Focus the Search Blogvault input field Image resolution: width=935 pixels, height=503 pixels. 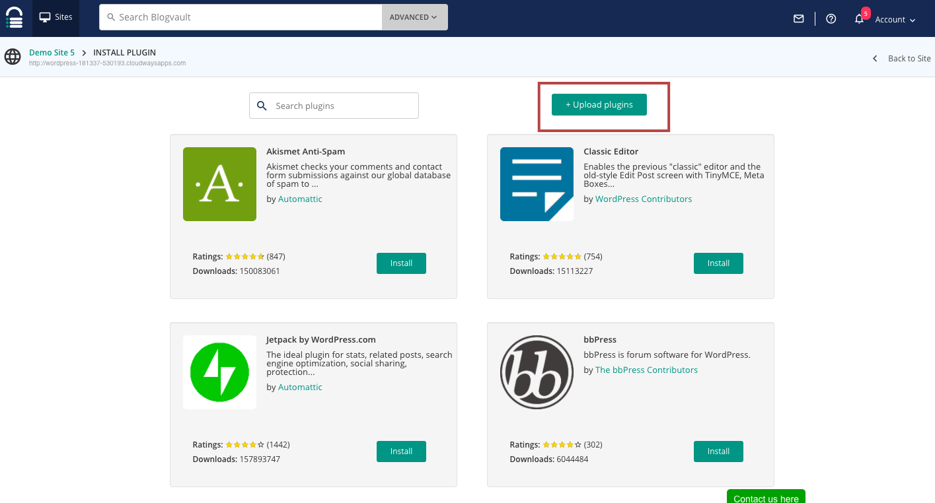click(x=241, y=17)
